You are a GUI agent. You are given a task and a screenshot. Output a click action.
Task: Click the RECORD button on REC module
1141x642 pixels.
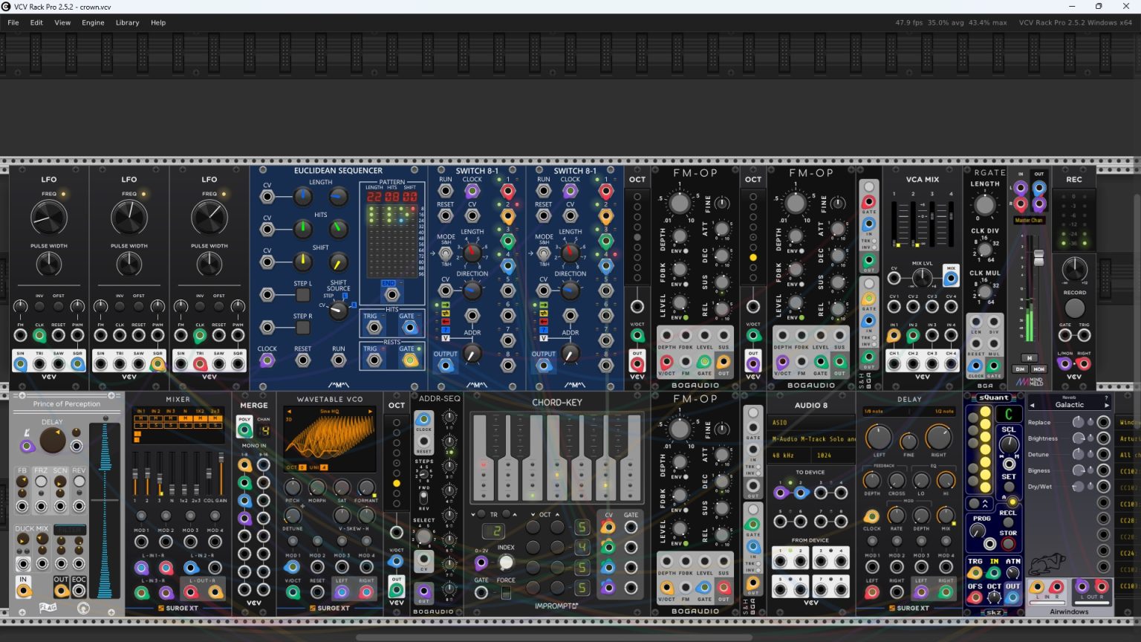(1074, 308)
